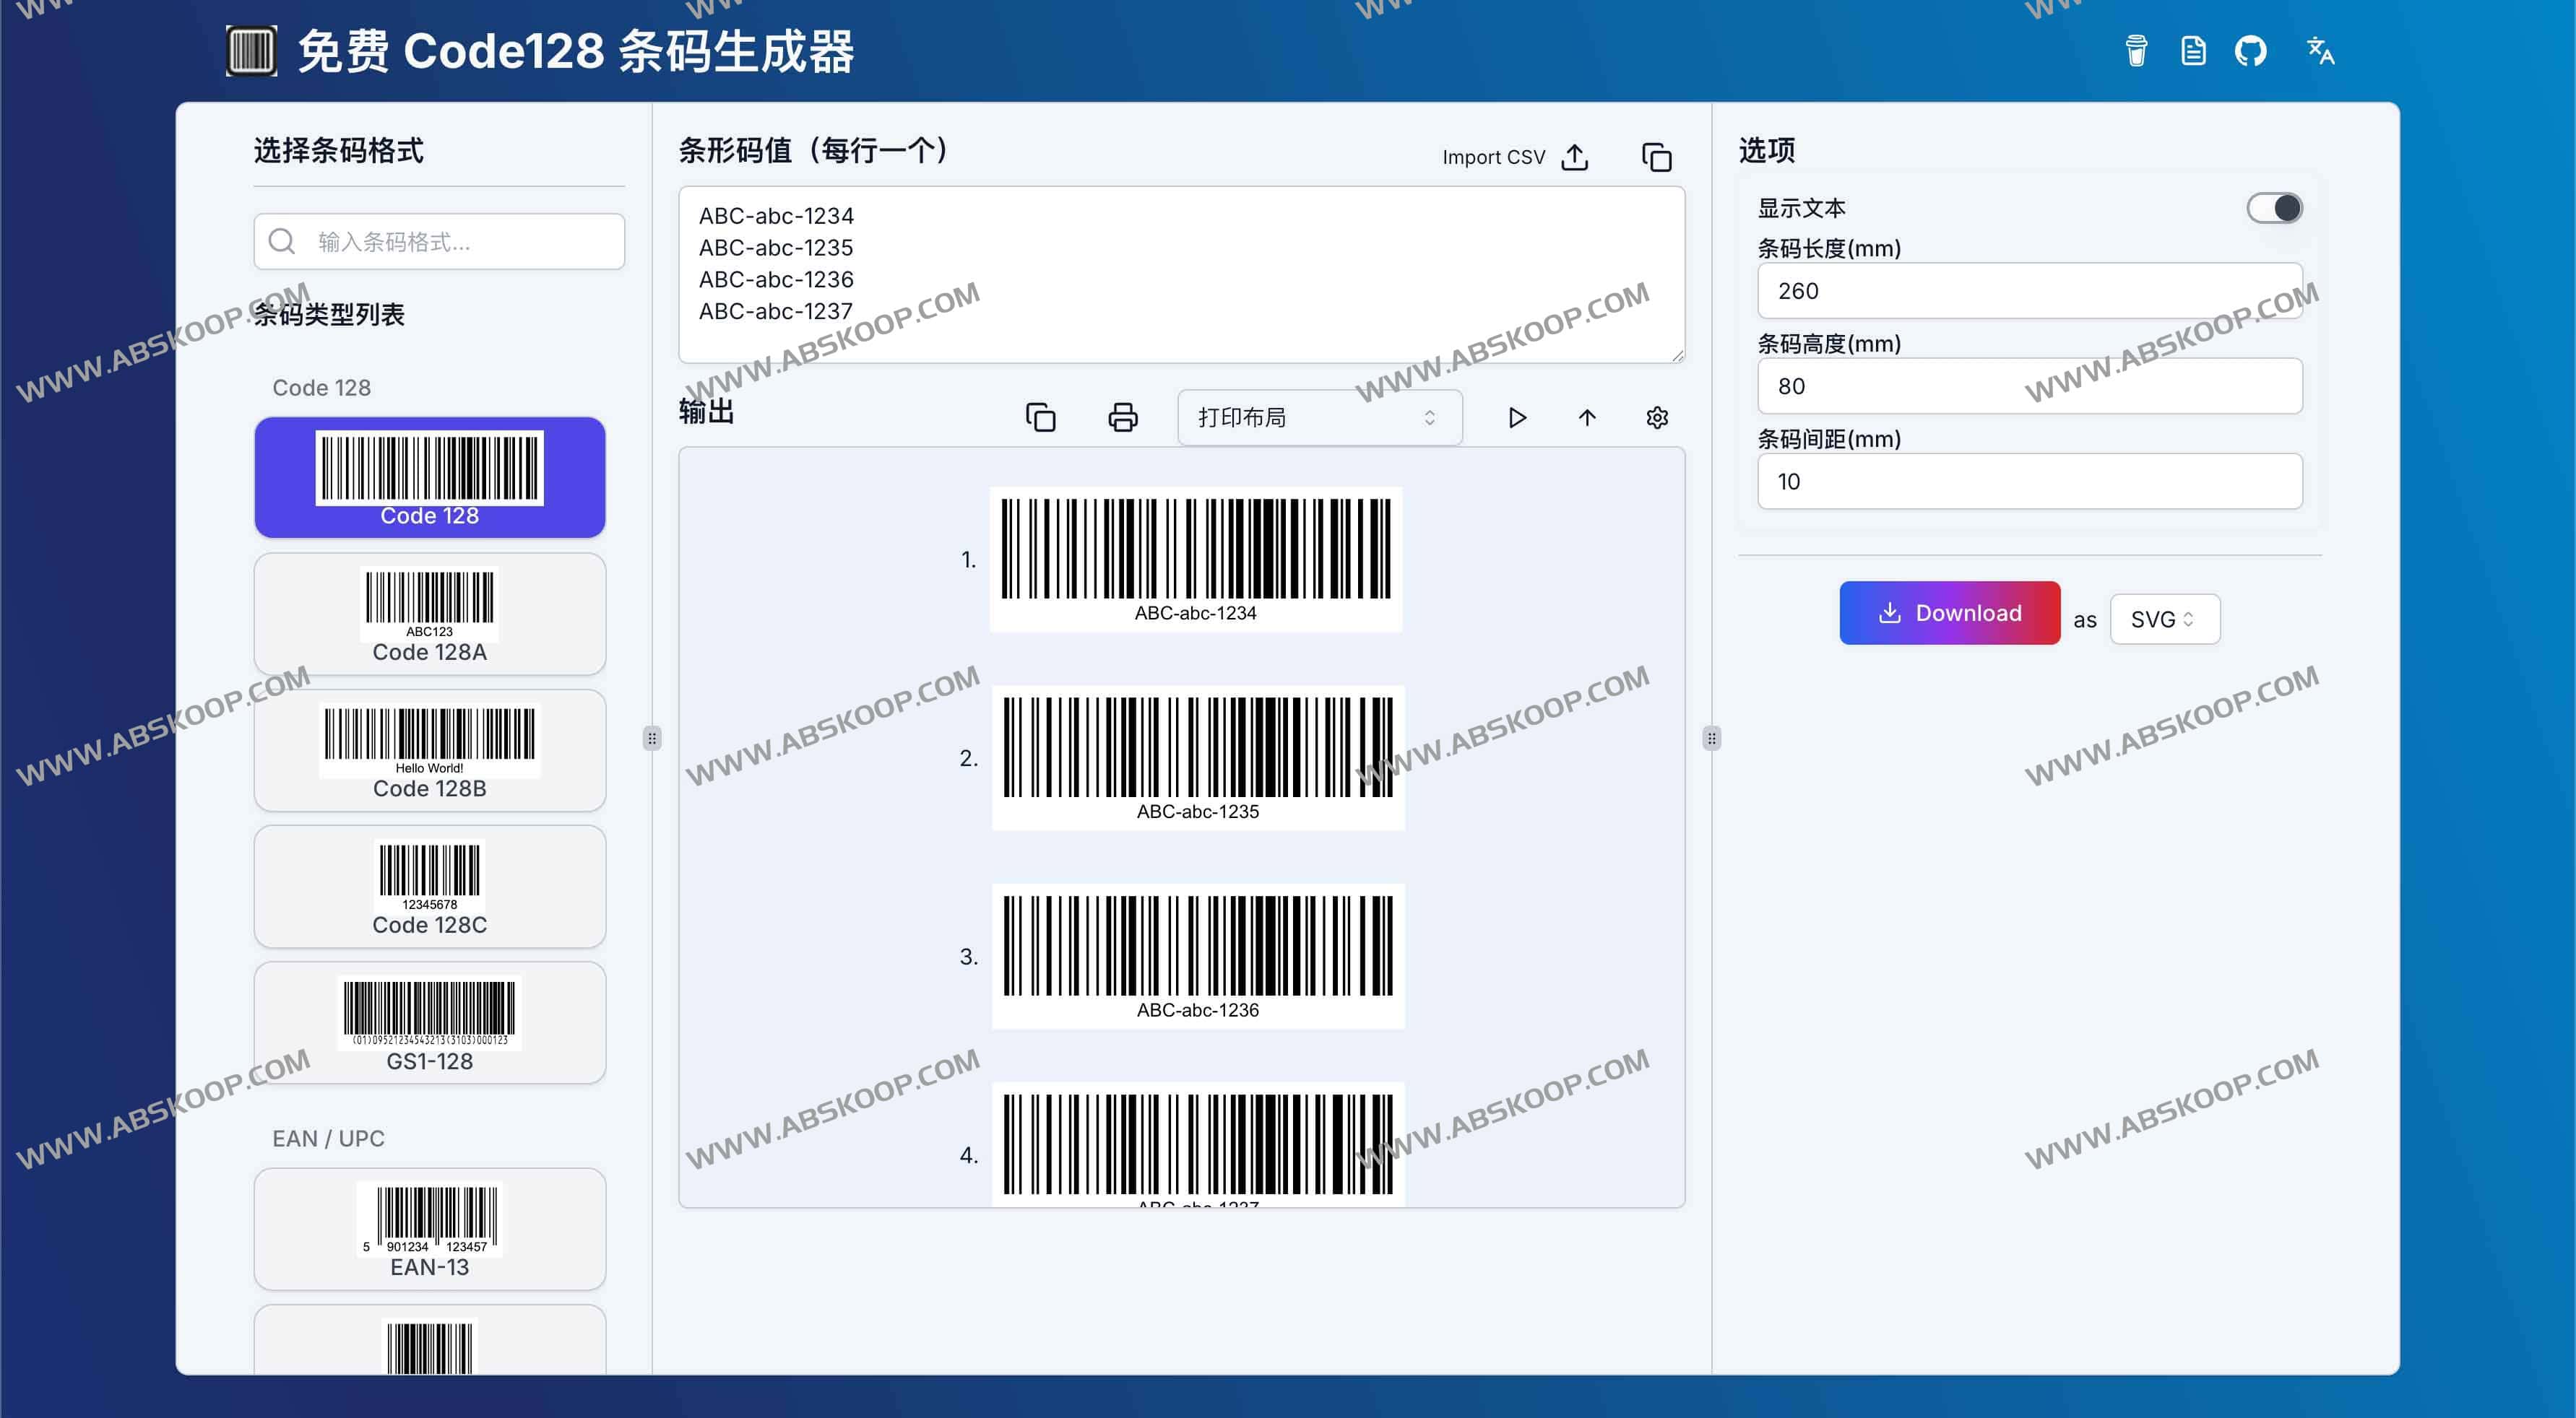The image size is (2576, 1418).
Task: Copy all barcode values with copy icon
Action: 1656,157
